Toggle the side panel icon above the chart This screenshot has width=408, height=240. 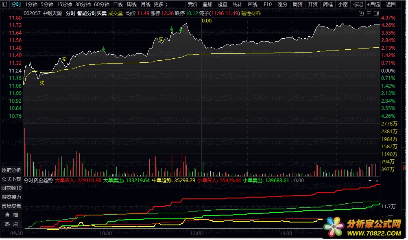click(376, 13)
